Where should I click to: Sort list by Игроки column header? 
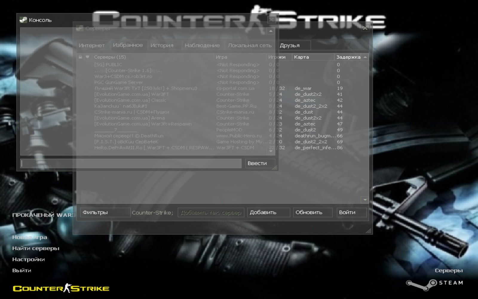click(x=279, y=57)
